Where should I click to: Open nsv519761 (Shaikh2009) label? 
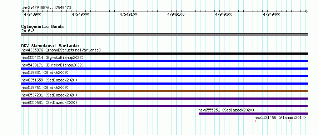[x=45, y=87]
